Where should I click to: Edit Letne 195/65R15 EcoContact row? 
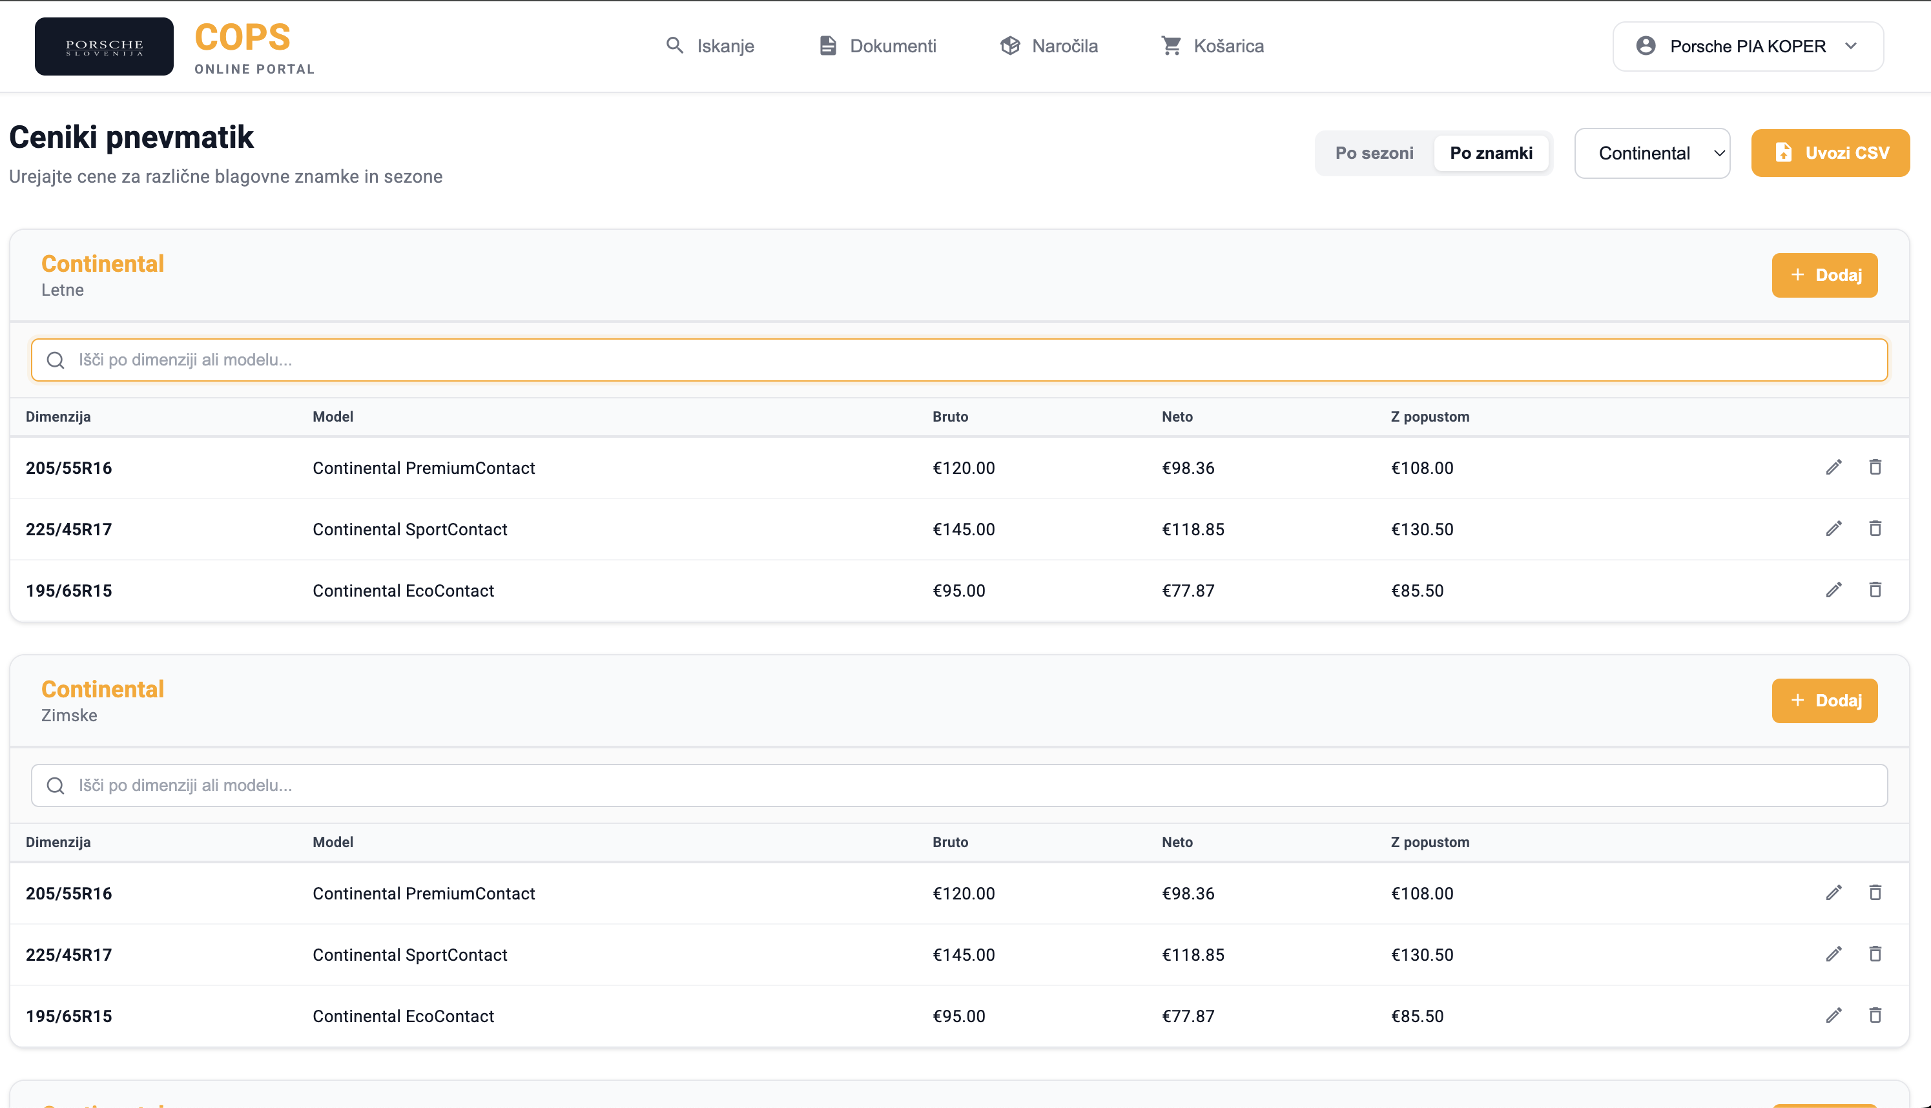tap(1833, 590)
